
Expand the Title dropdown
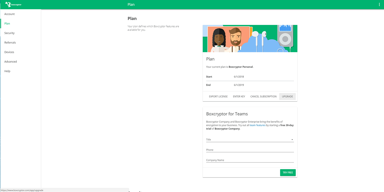[x=250, y=140]
